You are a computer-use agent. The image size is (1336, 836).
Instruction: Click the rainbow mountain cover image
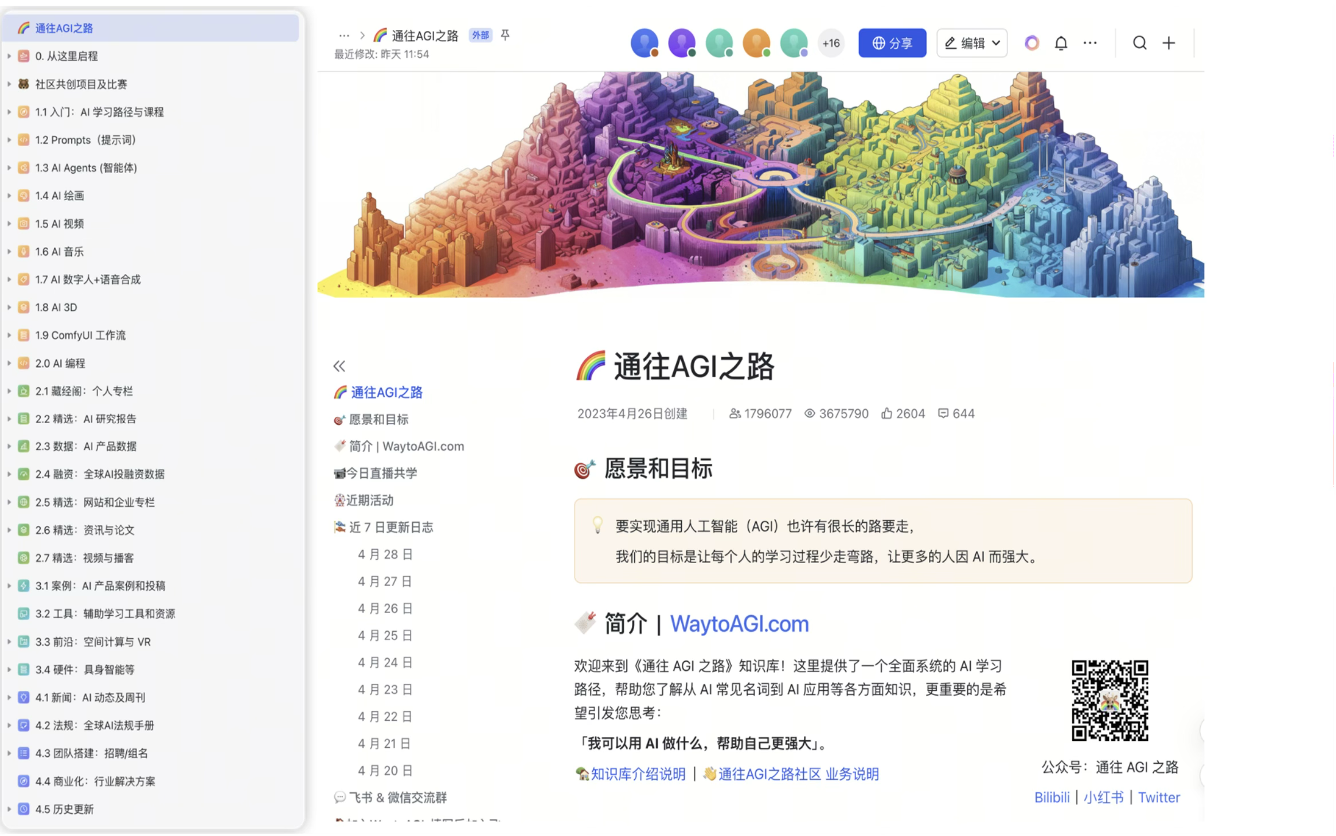[x=761, y=184]
